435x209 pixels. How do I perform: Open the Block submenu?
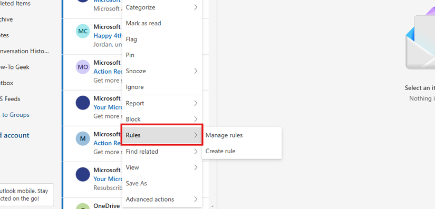coord(162,120)
